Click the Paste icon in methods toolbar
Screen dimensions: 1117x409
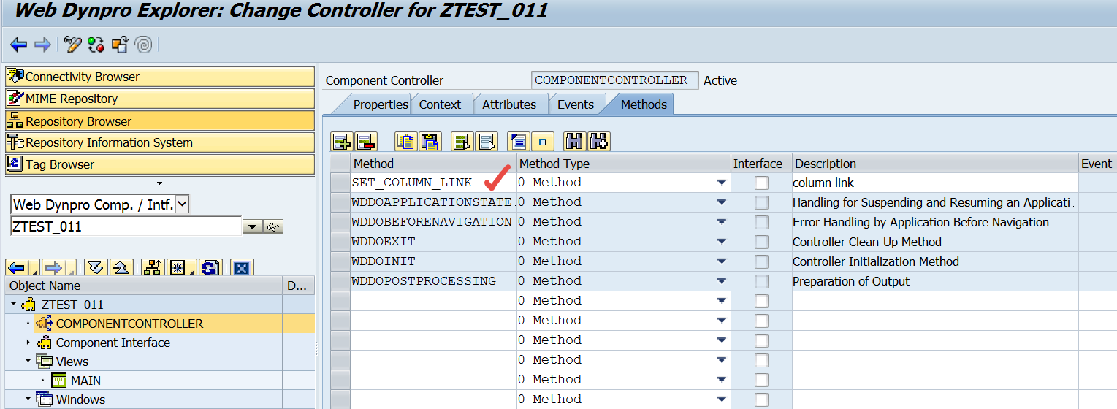click(x=430, y=142)
